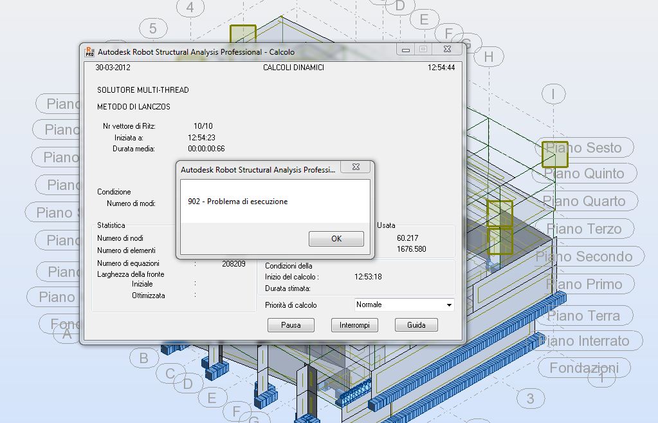Click the highlighted box near Piano Terzo
Screen dimensions: 658x423
[x=500, y=241]
